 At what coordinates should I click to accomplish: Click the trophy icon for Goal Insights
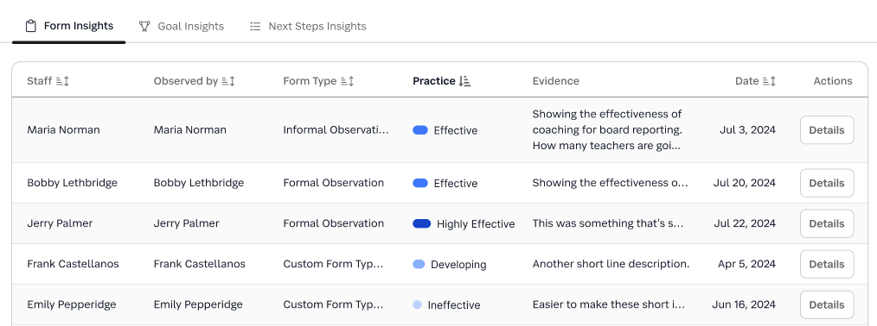pos(144,26)
